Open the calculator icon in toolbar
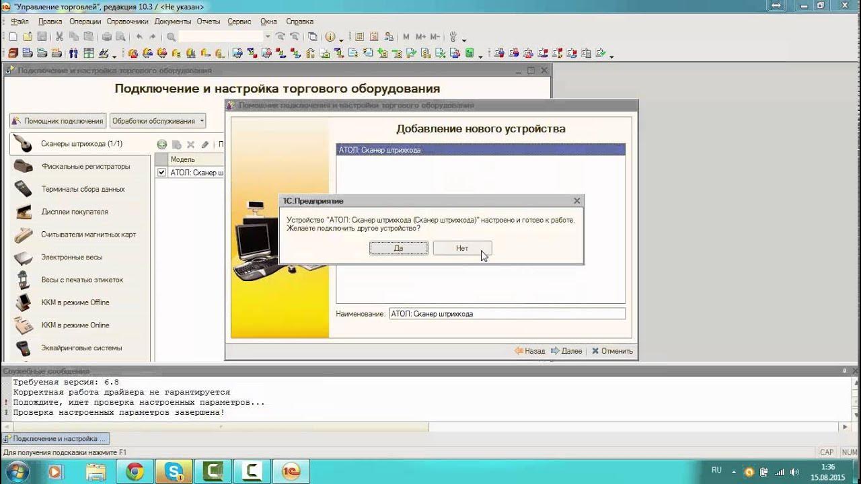861x484 pixels. pos(359,36)
